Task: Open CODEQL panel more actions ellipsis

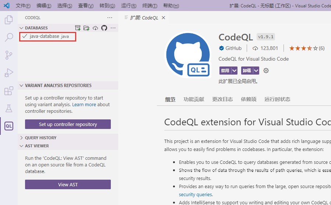Action: pyautogui.click(x=110, y=18)
